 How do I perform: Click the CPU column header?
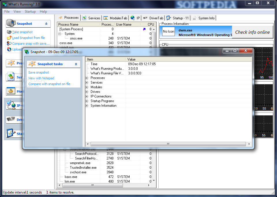click(148, 24)
